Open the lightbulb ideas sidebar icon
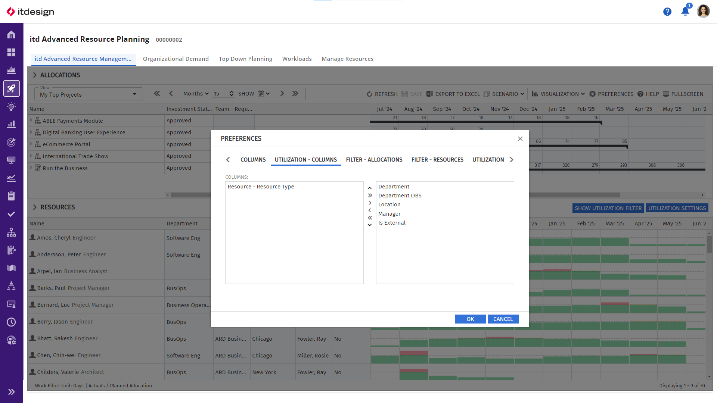Viewport: 717px width, 403px height. click(11, 107)
